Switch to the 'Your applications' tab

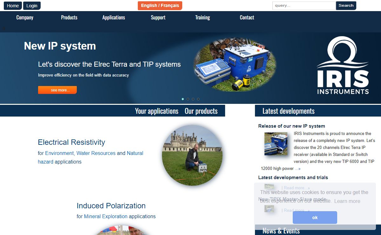(x=157, y=111)
